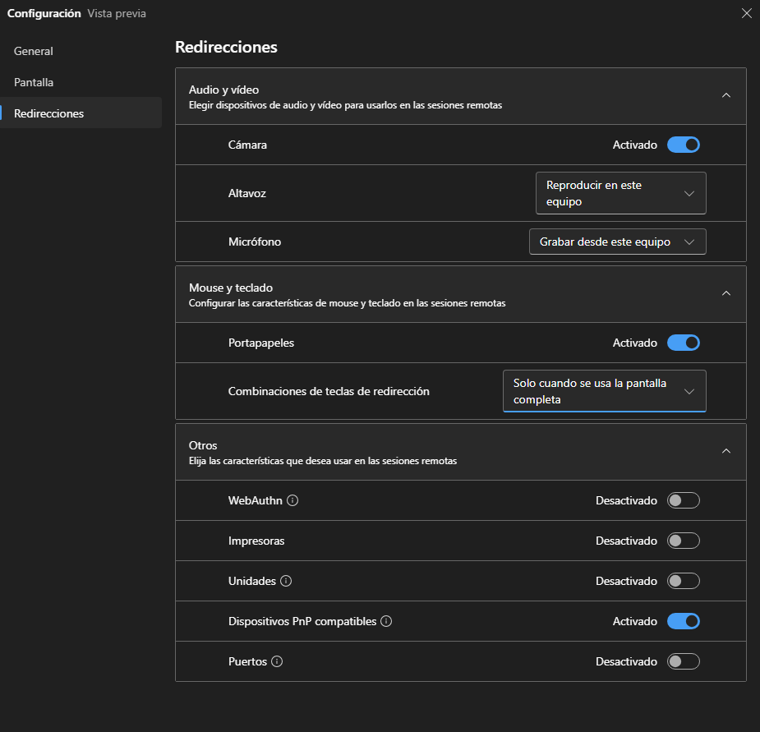
Task: Open the Micrófono dropdown
Action: pos(618,242)
